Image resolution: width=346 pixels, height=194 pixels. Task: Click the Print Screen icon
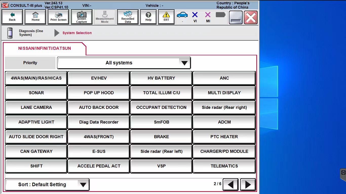[59, 17]
